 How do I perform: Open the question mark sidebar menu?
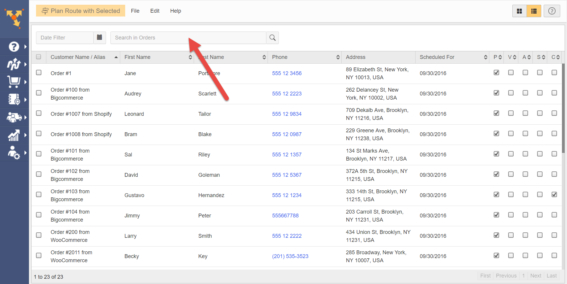14,47
